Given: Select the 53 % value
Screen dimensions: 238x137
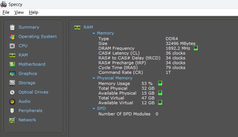Looking at the screenshot, I should (147, 84).
